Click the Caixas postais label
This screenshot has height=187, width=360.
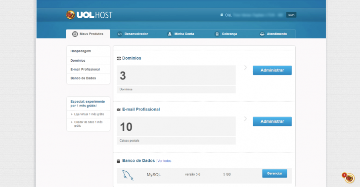coord(129,141)
